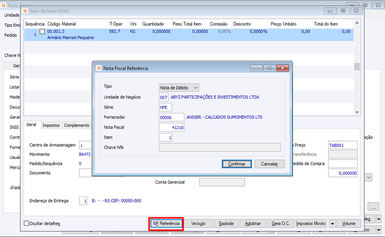The height and width of the screenshot is (237, 385).
Task: Click the material code 00.001.3
Action: point(56,31)
